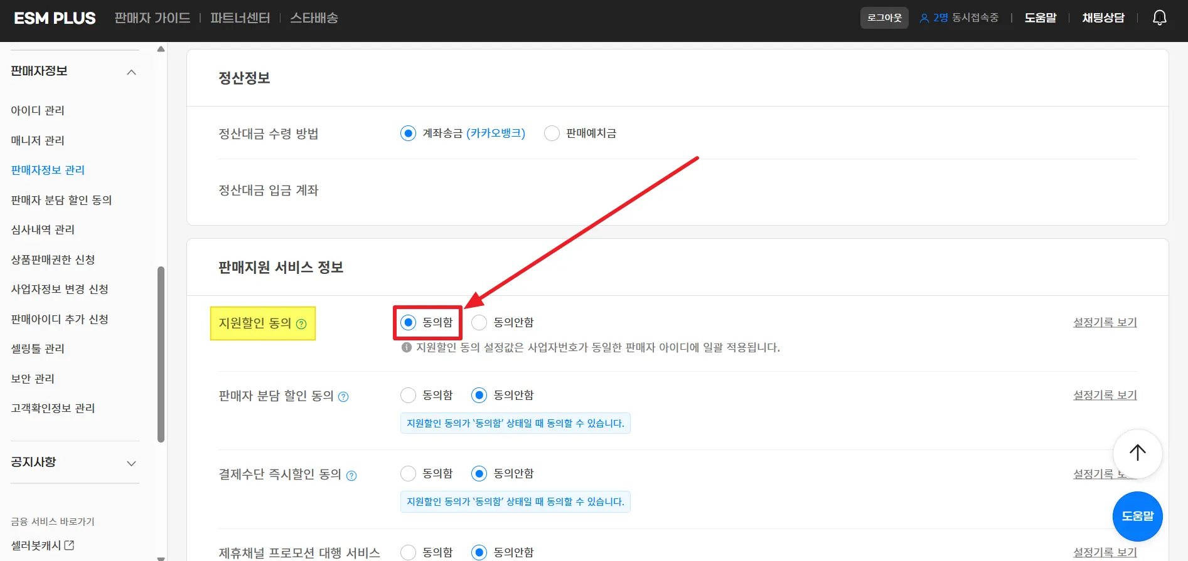1188x561 pixels.
Task: Click the scroll-to-top arrow button
Action: coord(1137,453)
